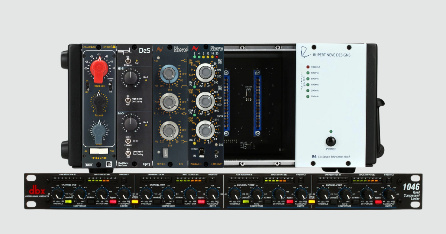Turn the blue-ringed top knob on Neve 1073LB EQ
The image size is (446, 234).
click(168, 74)
